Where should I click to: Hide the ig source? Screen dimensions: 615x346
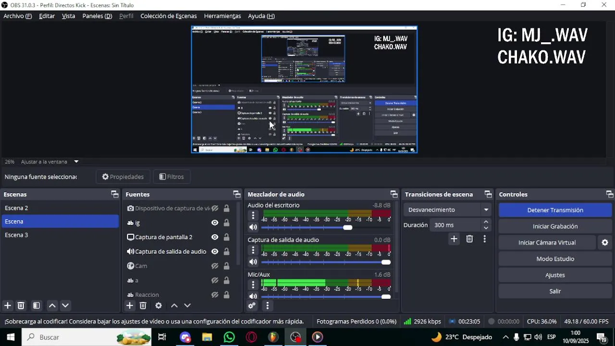[215, 223]
